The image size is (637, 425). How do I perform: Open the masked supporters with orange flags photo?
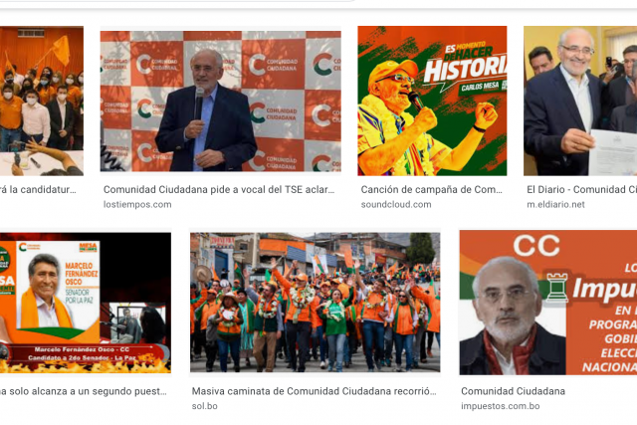tap(42, 101)
